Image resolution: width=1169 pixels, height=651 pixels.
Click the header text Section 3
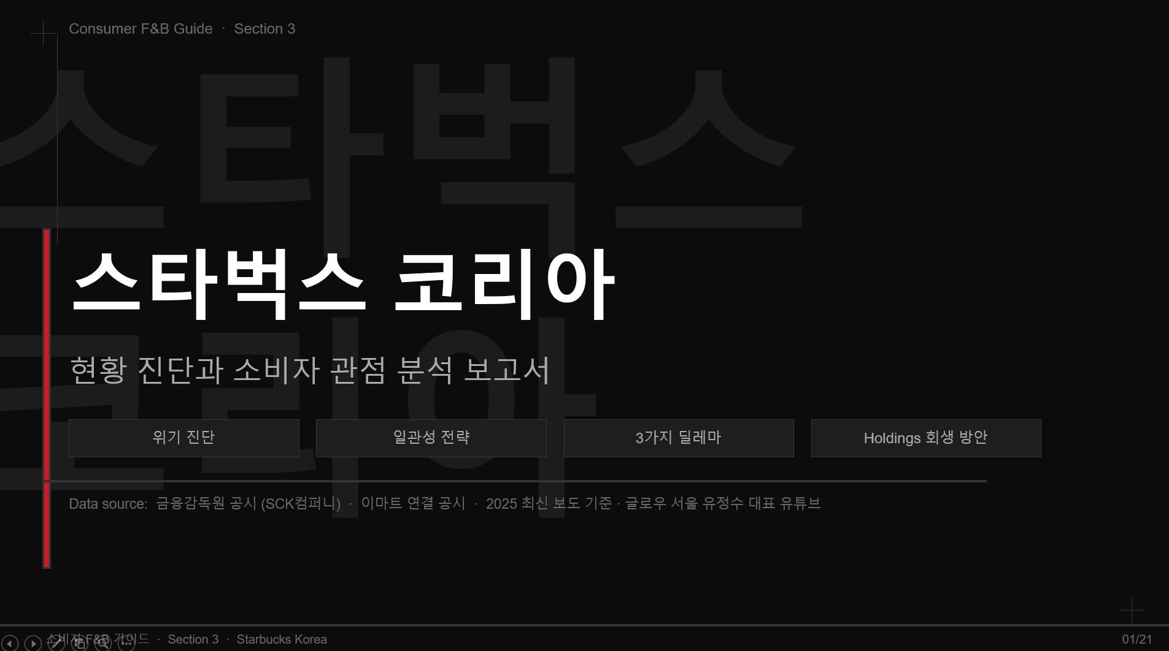[x=264, y=29]
